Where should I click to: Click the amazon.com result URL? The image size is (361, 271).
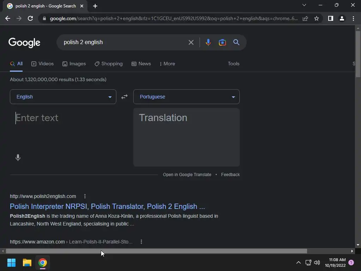tap(71, 242)
